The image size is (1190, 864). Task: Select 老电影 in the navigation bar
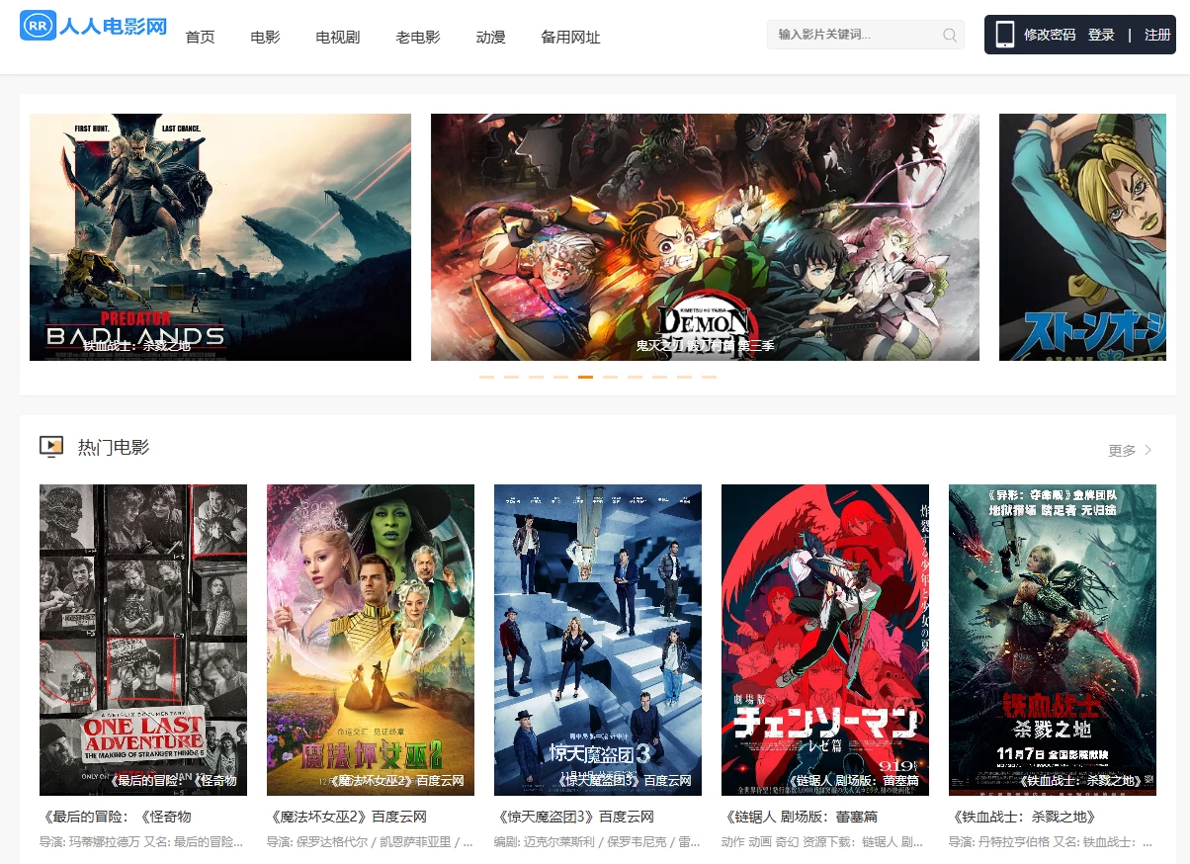[x=417, y=38]
